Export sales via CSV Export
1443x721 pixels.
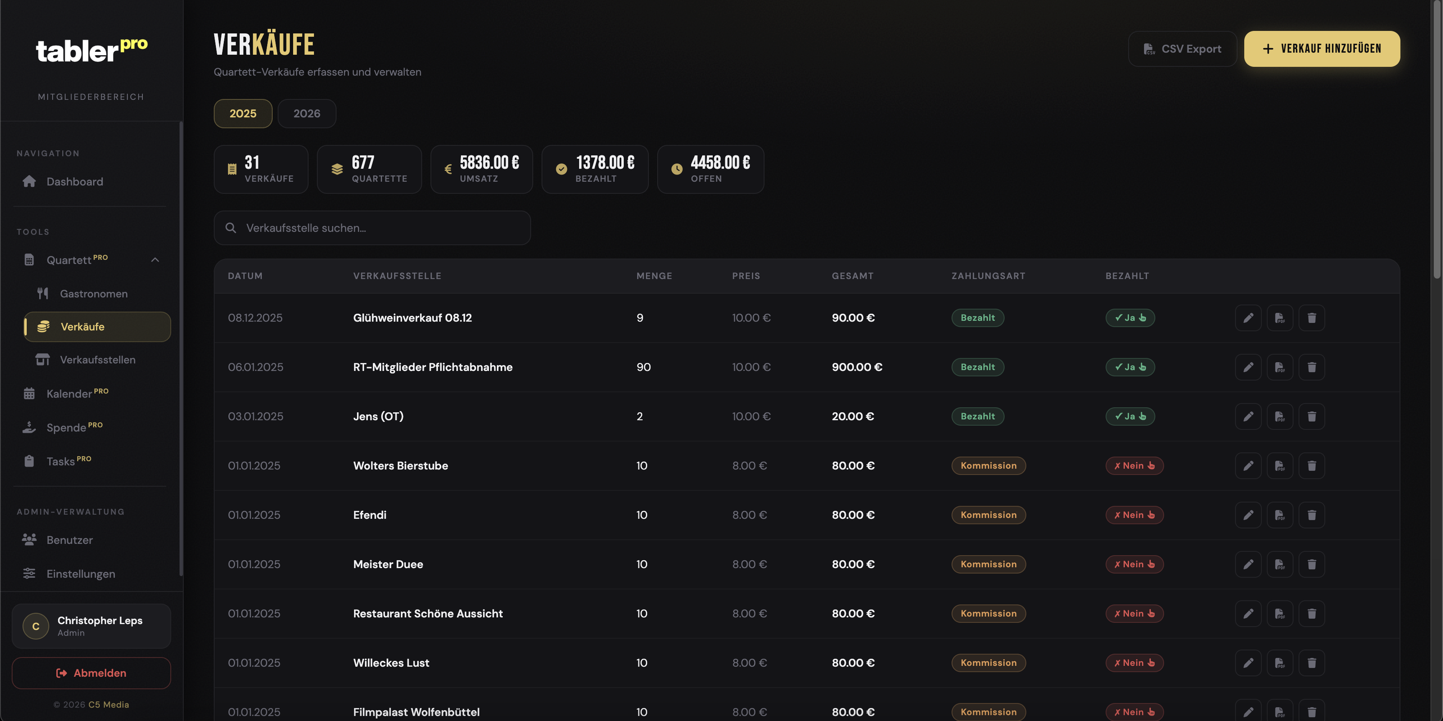pyautogui.click(x=1182, y=49)
